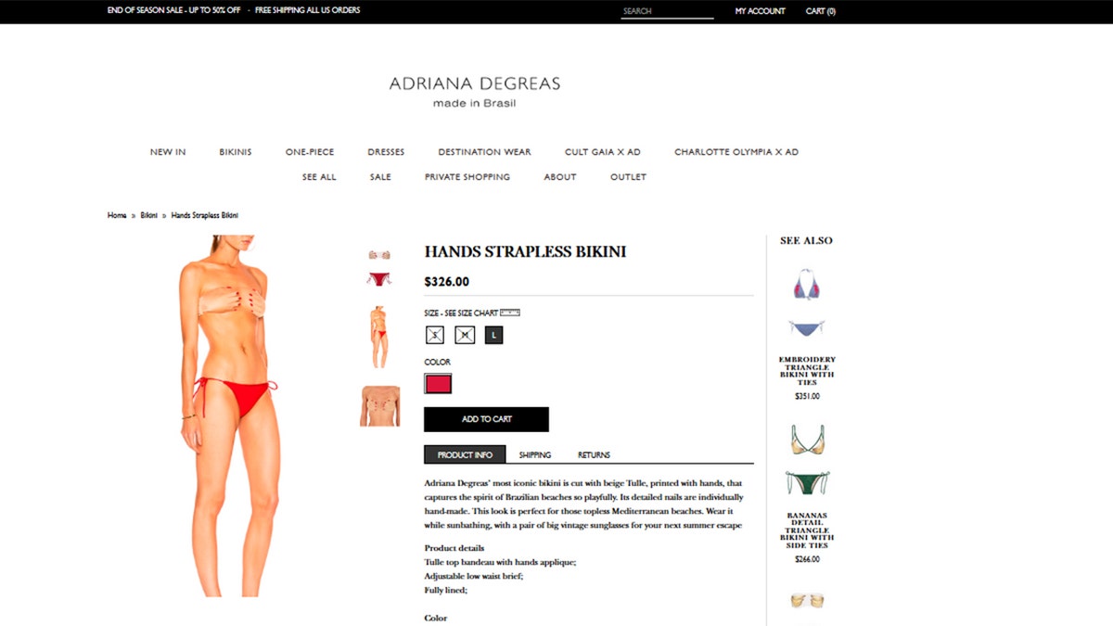This screenshot has height=626, width=1113.
Task: Open Bananas Detail Triangle Bikini image
Action: (x=807, y=461)
